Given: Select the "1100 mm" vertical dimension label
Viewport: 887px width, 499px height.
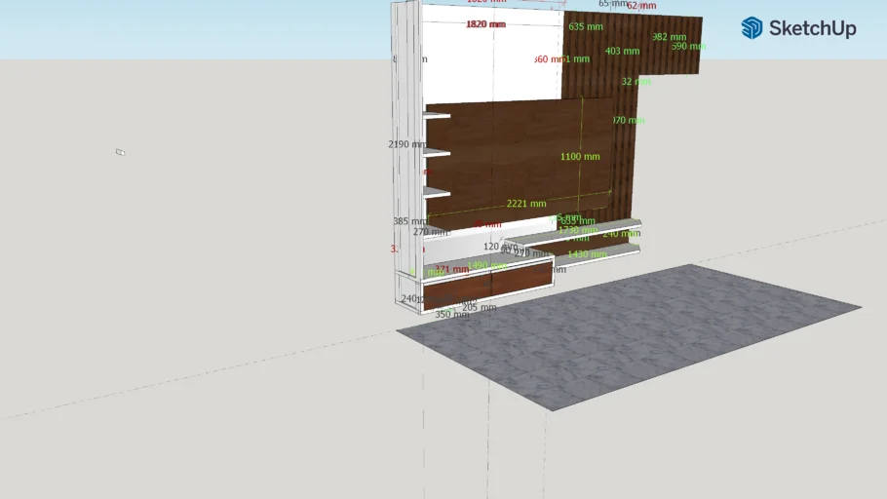Looking at the screenshot, I should point(580,156).
